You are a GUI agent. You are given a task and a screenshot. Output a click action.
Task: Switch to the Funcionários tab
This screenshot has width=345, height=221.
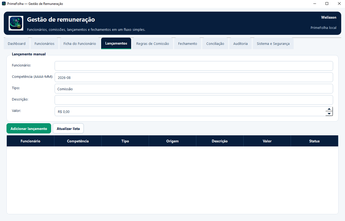pos(44,43)
